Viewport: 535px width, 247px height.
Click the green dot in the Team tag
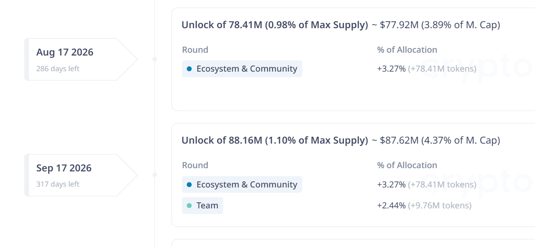tap(189, 206)
